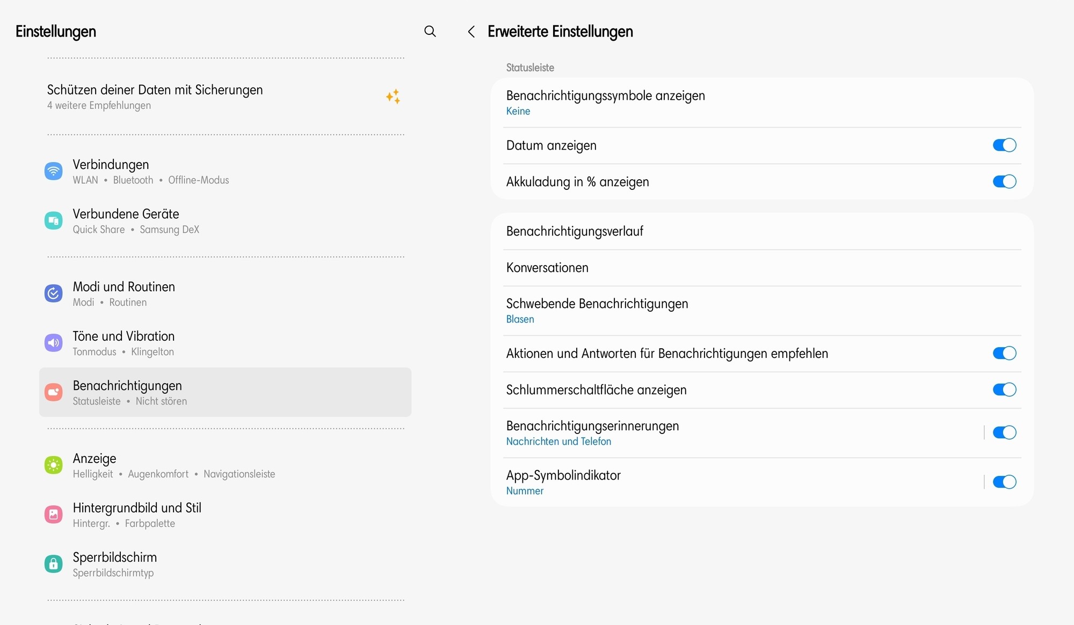
Task: Click the Verbundene Geräte icon
Action: point(53,220)
